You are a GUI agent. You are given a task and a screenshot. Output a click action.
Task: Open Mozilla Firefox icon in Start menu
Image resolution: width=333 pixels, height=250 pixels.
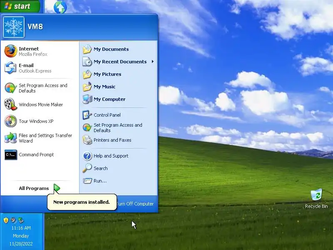[11, 51]
